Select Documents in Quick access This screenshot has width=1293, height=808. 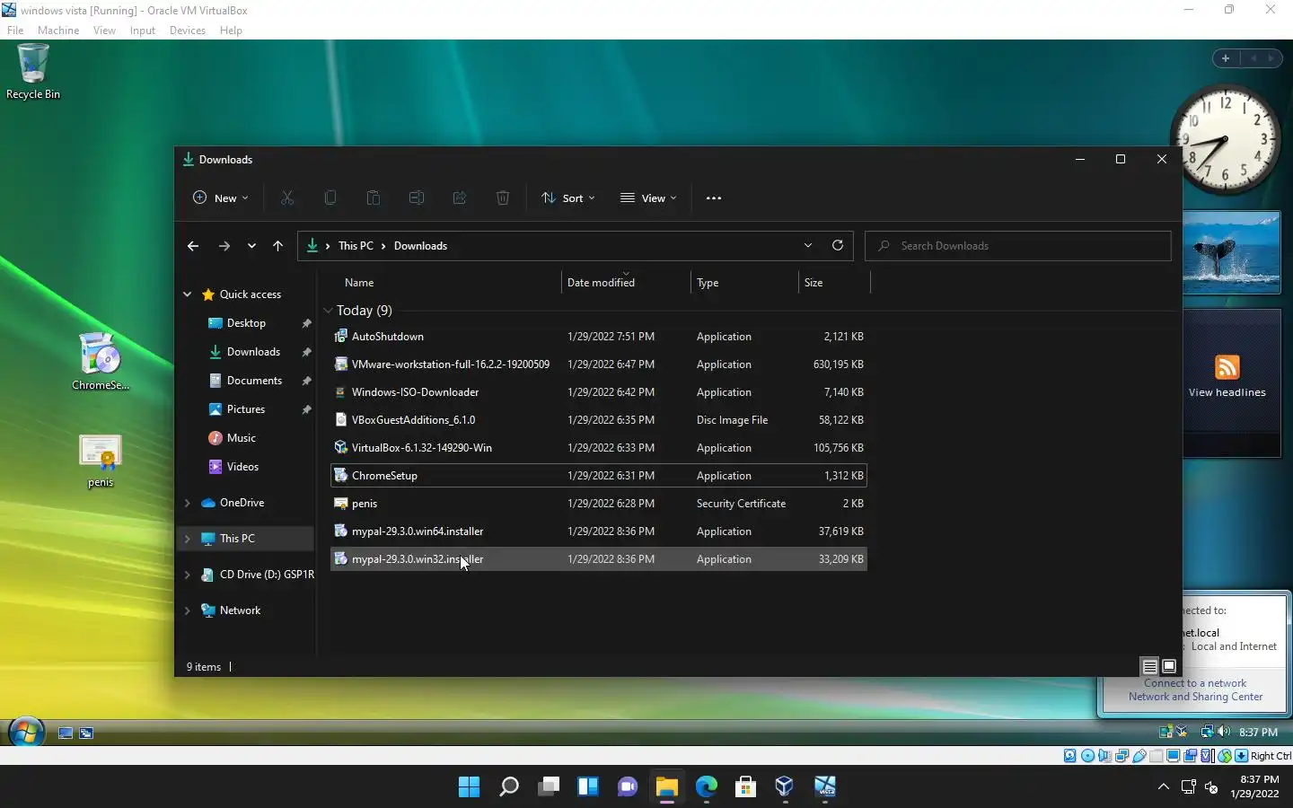pyautogui.click(x=254, y=381)
